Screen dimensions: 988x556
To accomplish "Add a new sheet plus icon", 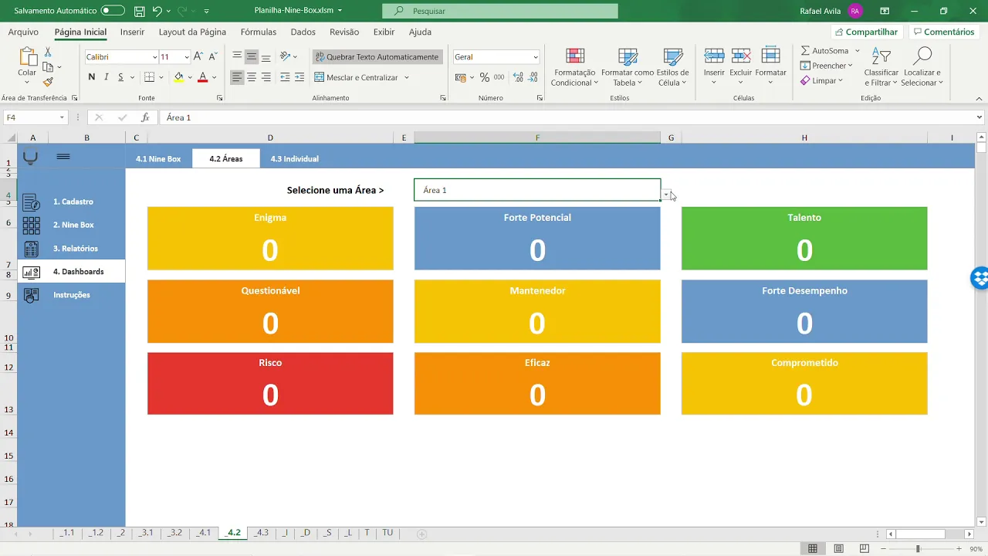I will click(421, 534).
